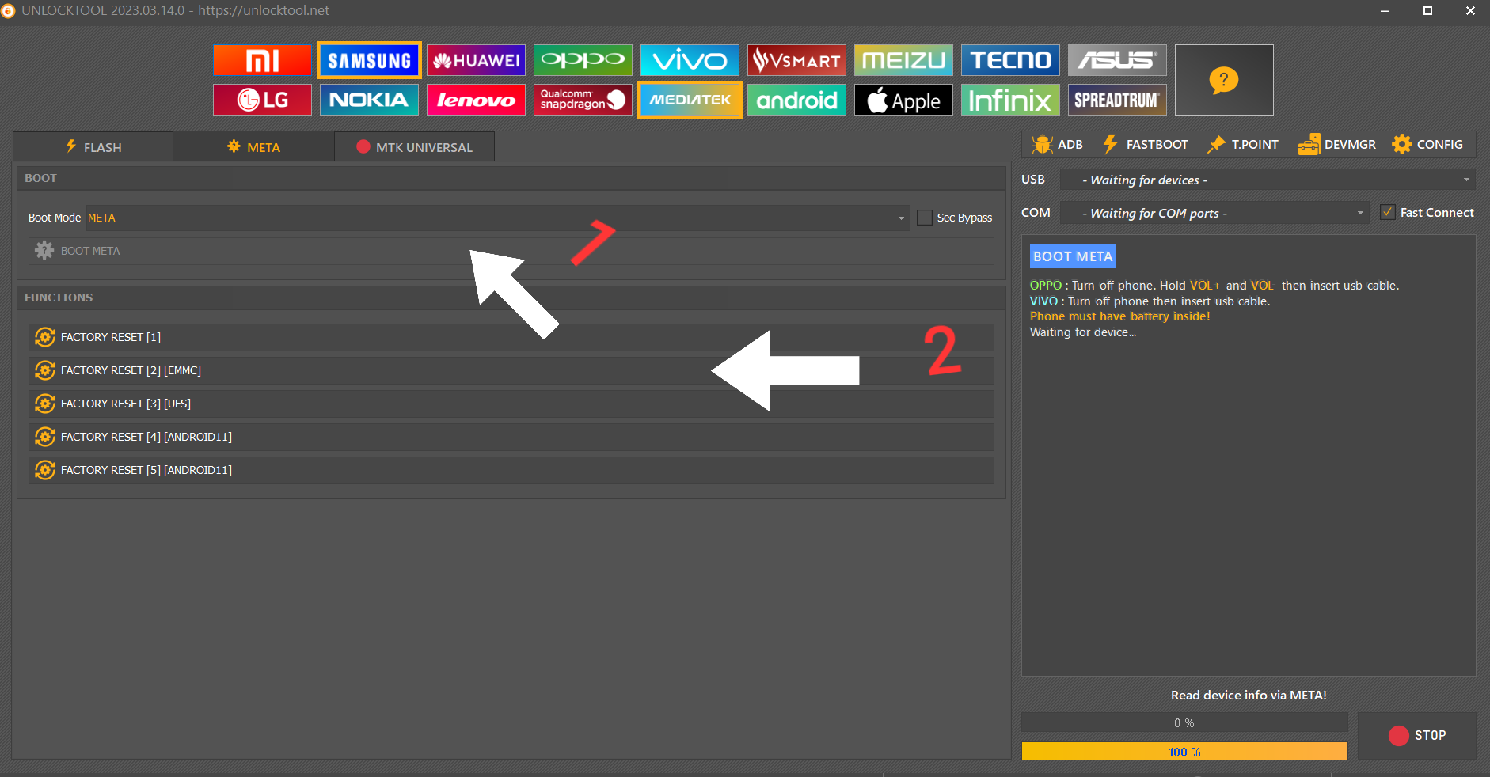Image resolution: width=1490 pixels, height=777 pixels.
Task: Open the ADB bug tool
Action: pos(1057,144)
